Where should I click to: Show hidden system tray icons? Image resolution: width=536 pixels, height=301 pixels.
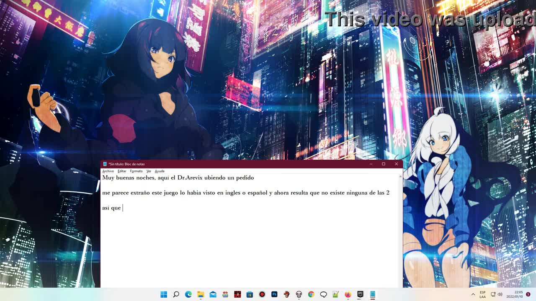473,294
